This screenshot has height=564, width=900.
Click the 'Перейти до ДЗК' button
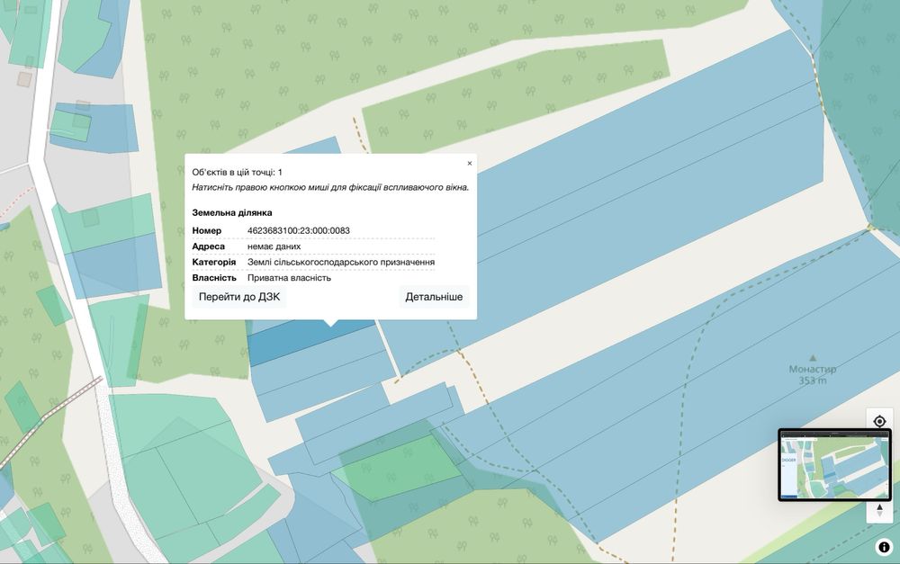(x=239, y=297)
